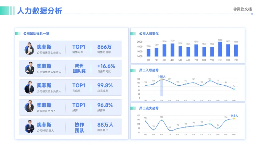Click the 99.8% 总完成率 value
260x146 pixels.
coord(105,86)
